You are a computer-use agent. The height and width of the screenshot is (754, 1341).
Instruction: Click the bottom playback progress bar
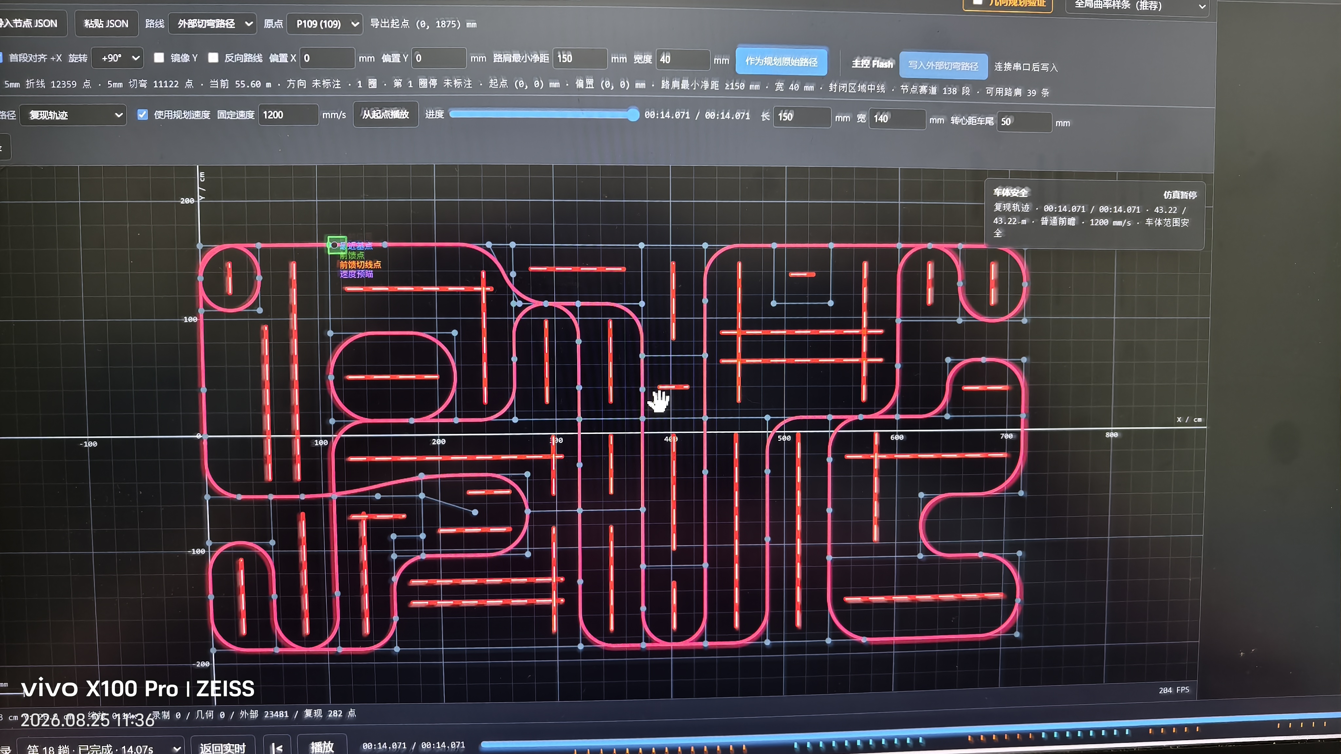tap(911, 732)
